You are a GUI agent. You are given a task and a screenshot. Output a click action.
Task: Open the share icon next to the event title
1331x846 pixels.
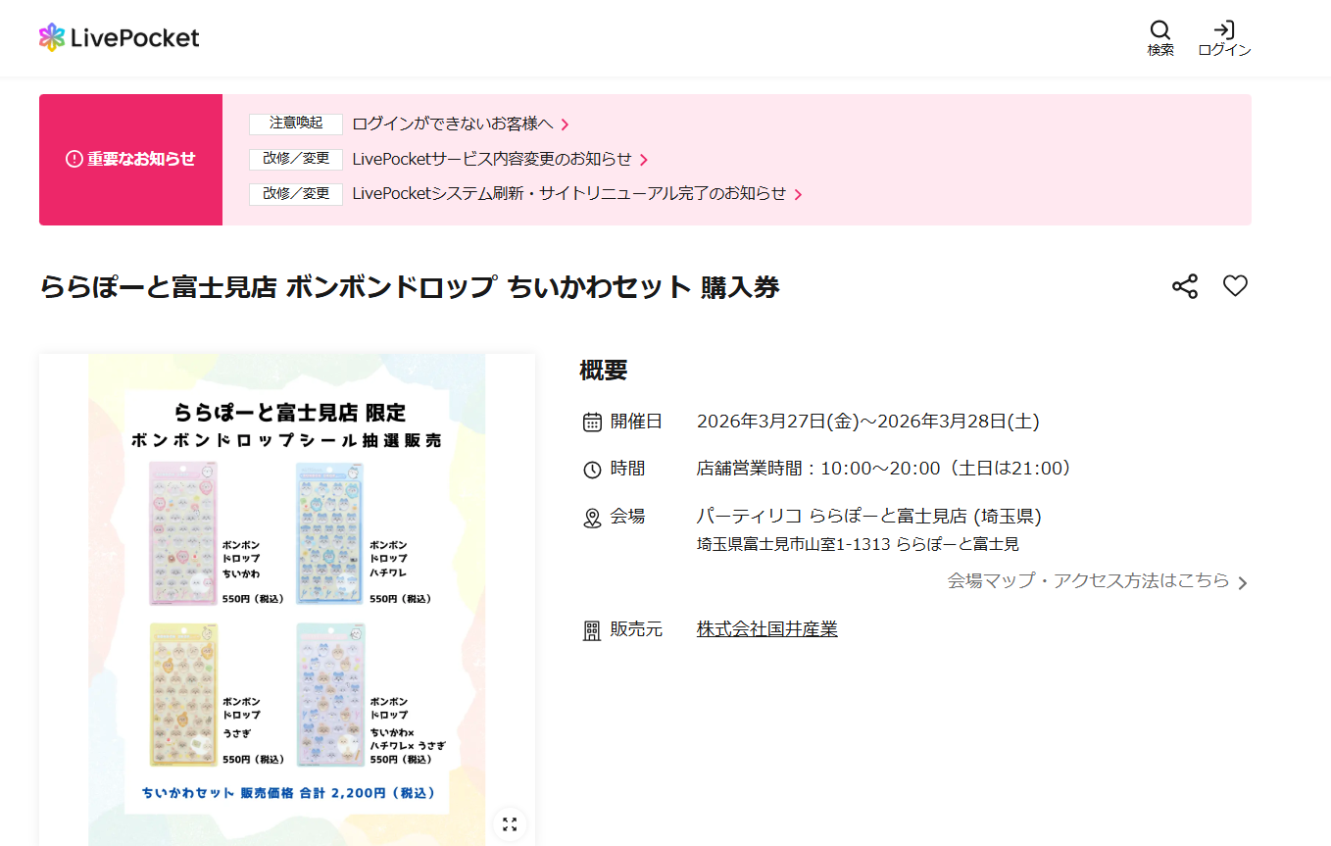[x=1185, y=286]
